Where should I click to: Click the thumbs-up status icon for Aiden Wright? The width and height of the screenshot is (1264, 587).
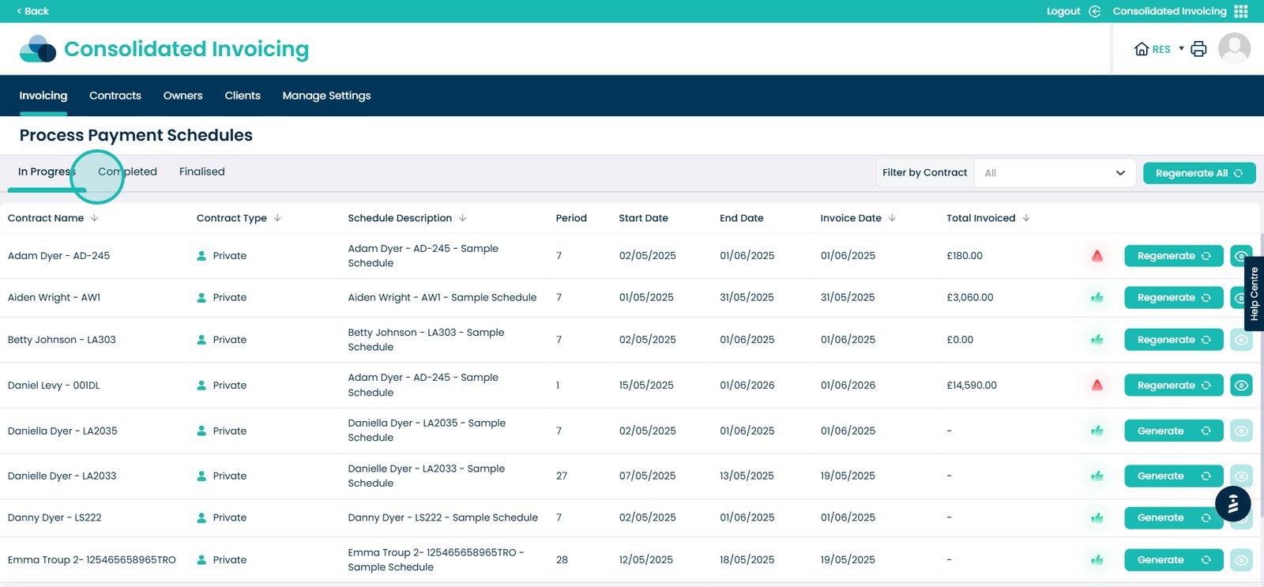pyautogui.click(x=1097, y=298)
